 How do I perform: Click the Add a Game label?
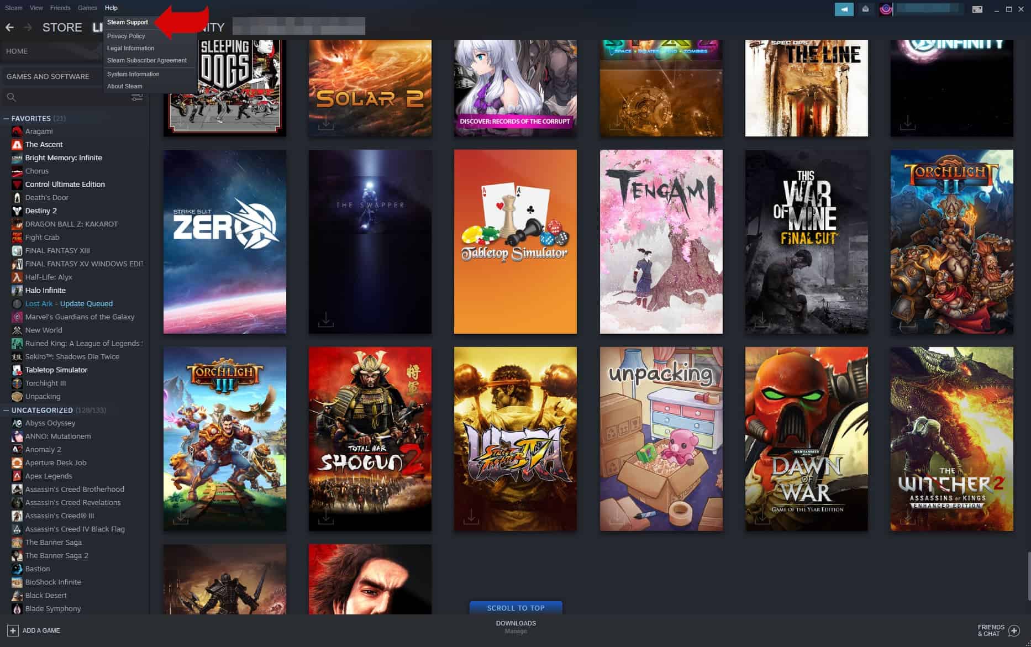tap(41, 630)
